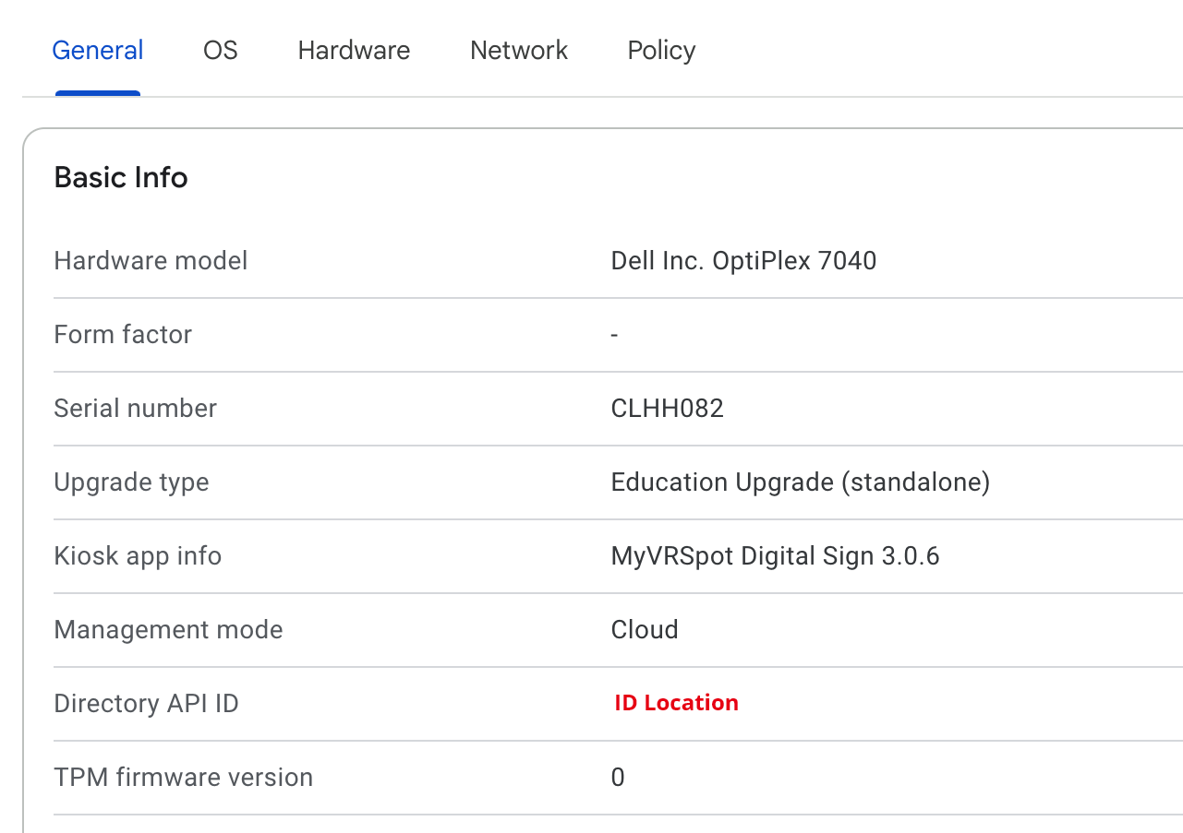Select serial number value CLHH082
The image size is (1183, 833).
click(668, 408)
